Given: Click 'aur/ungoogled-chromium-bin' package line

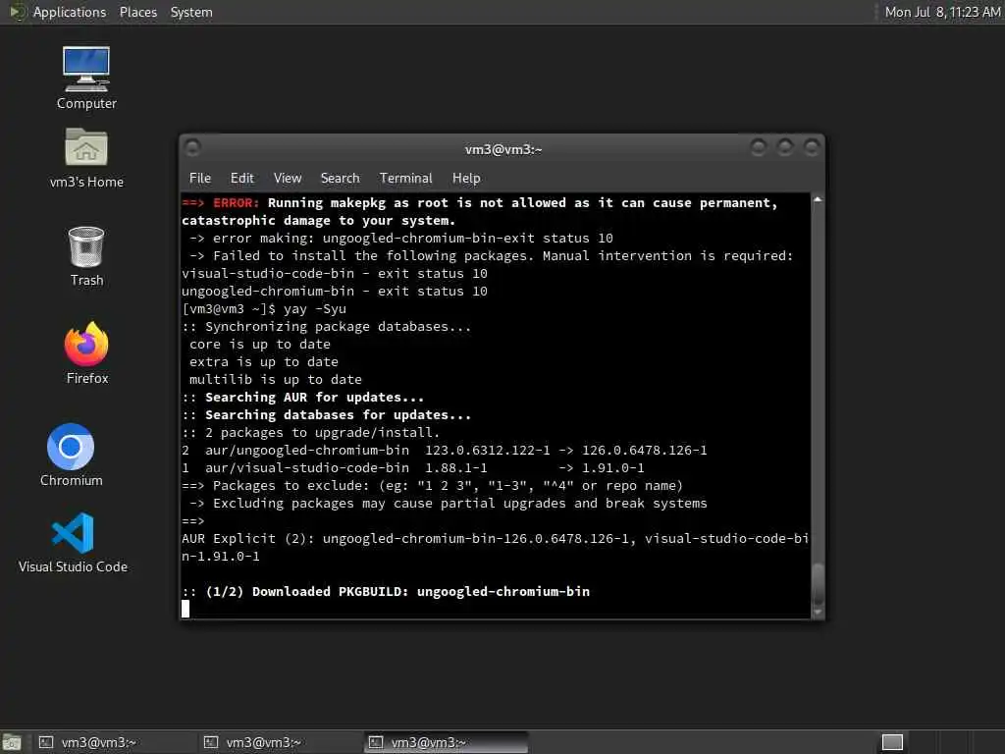Looking at the screenshot, I should [445, 450].
